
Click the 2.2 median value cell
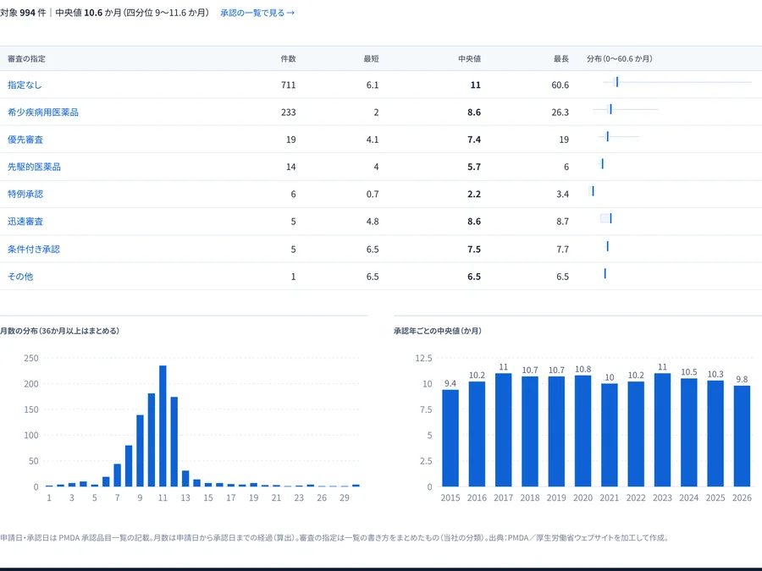(x=474, y=194)
